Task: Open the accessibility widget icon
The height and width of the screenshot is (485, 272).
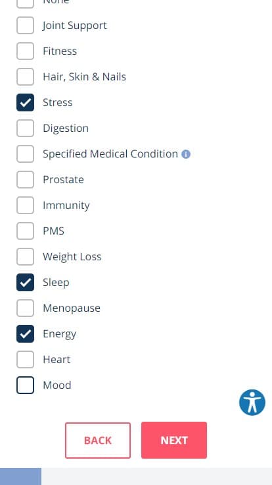Action: pos(252,403)
